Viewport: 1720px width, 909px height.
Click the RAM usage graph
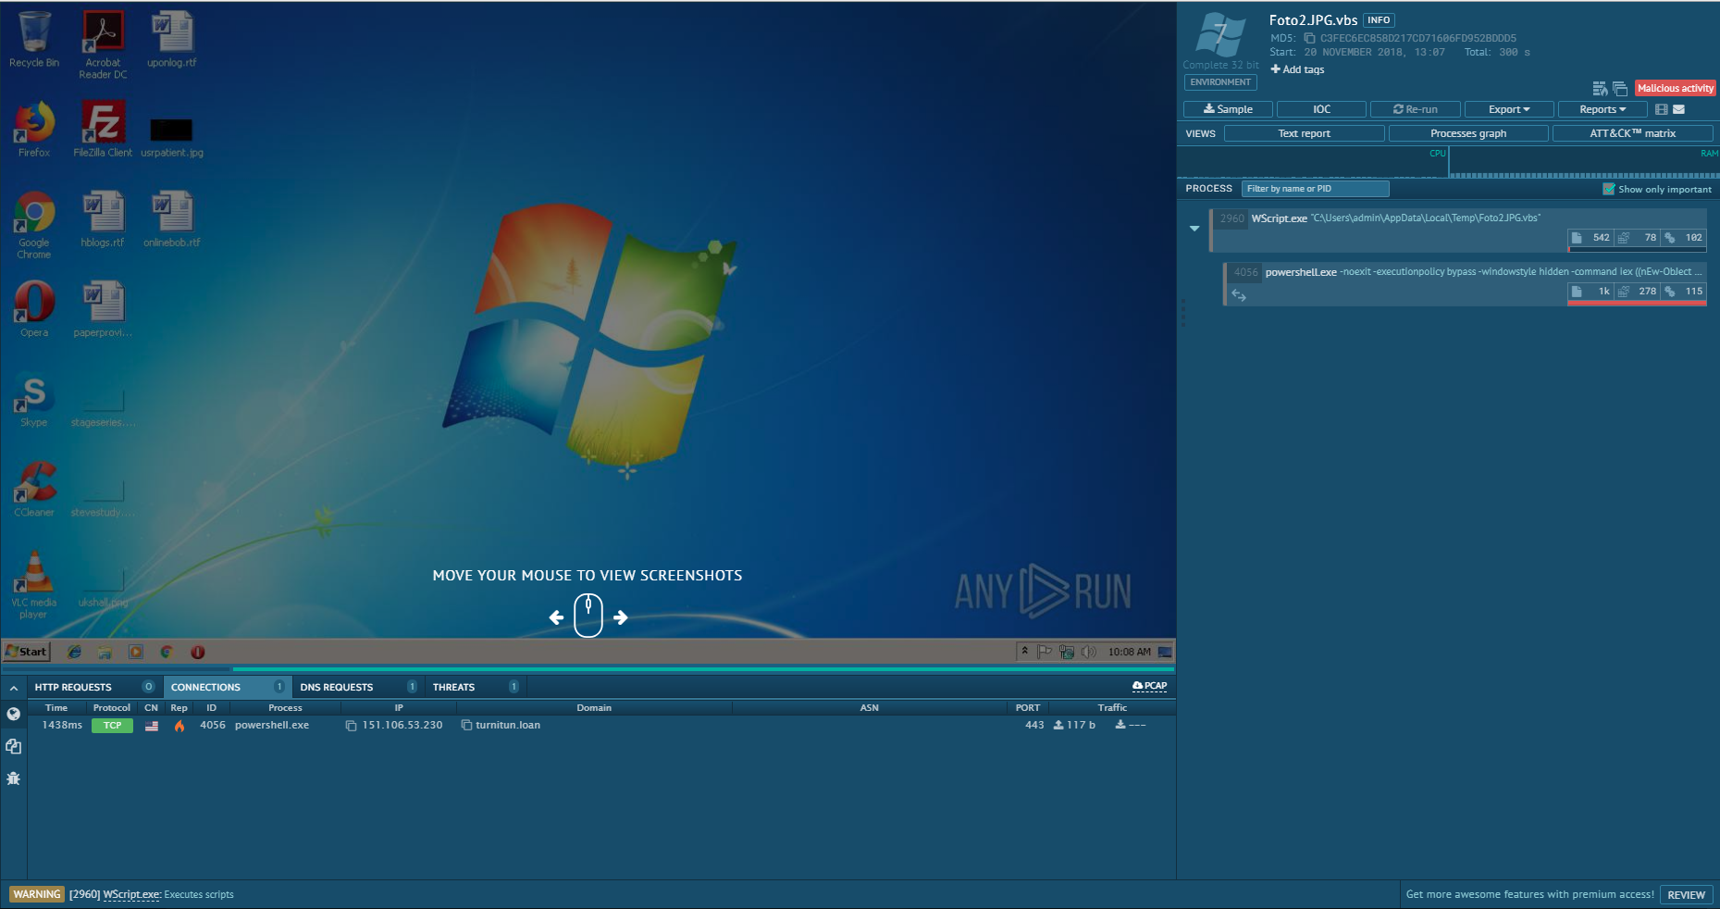(1584, 162)
